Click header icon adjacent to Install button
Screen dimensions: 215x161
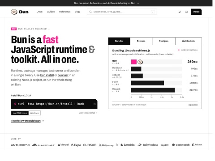pyautogui.click(x=186, y=12)
